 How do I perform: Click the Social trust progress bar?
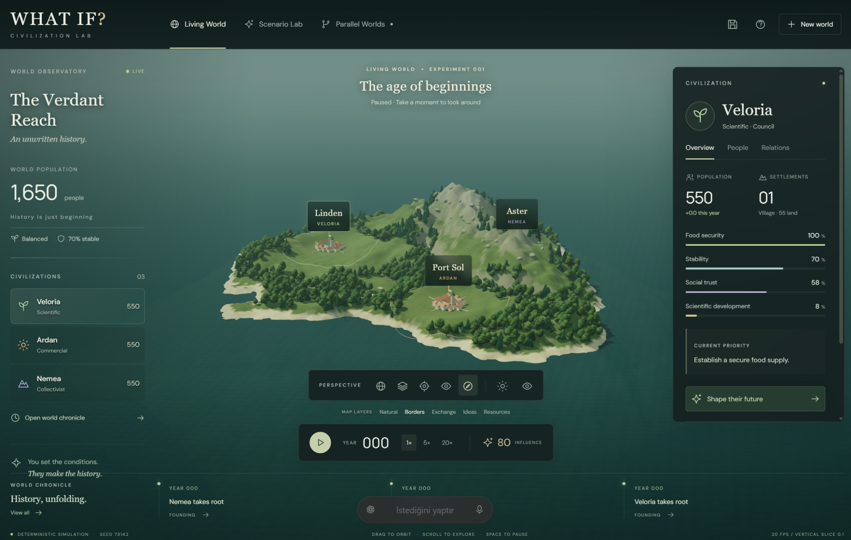pyautogui.click(x=755, y=292)
